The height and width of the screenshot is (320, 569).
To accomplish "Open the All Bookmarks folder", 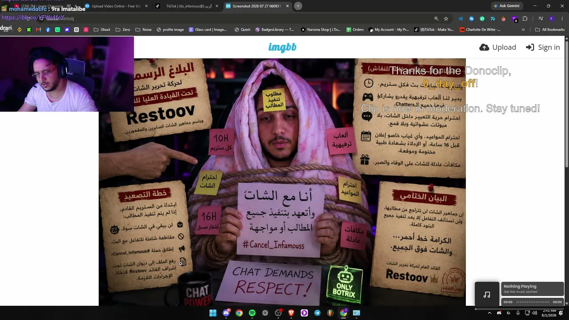I will tap(550, 30).
